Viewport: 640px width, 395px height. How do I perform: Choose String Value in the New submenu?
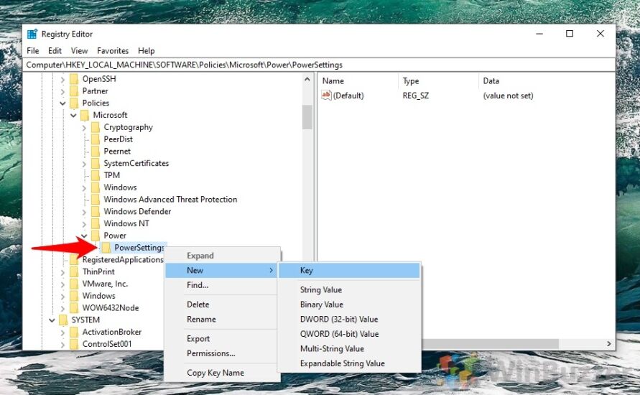(349, 289)
